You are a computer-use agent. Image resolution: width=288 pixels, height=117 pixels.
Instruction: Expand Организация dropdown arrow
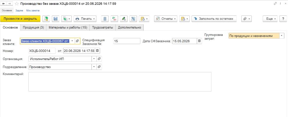click(94, 59)
